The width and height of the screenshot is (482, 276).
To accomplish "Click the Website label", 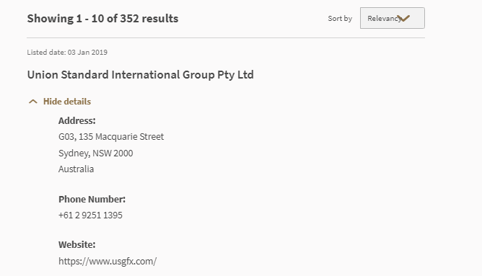I will [x=77, y=245].
